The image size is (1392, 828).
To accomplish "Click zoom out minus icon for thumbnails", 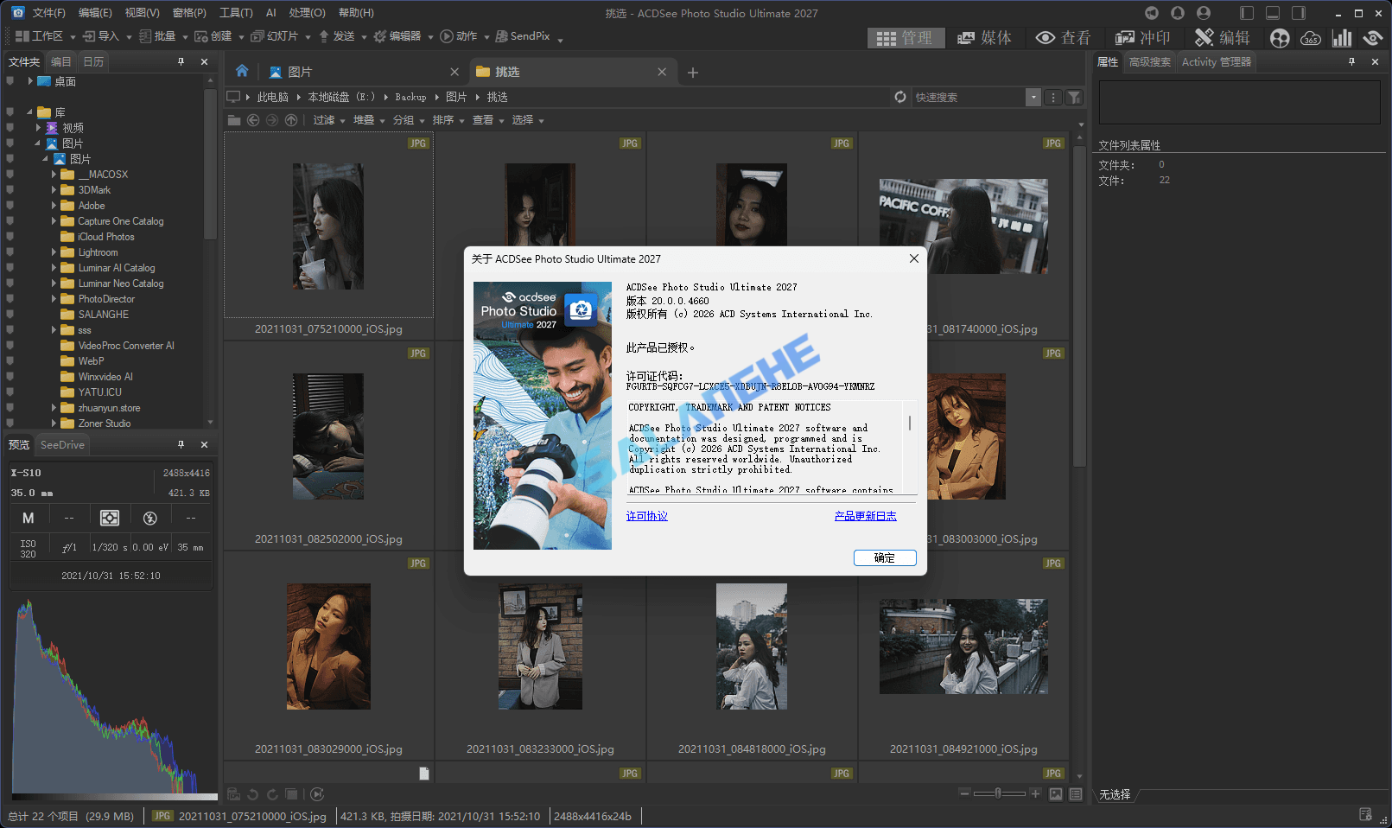I will (964, 793).
